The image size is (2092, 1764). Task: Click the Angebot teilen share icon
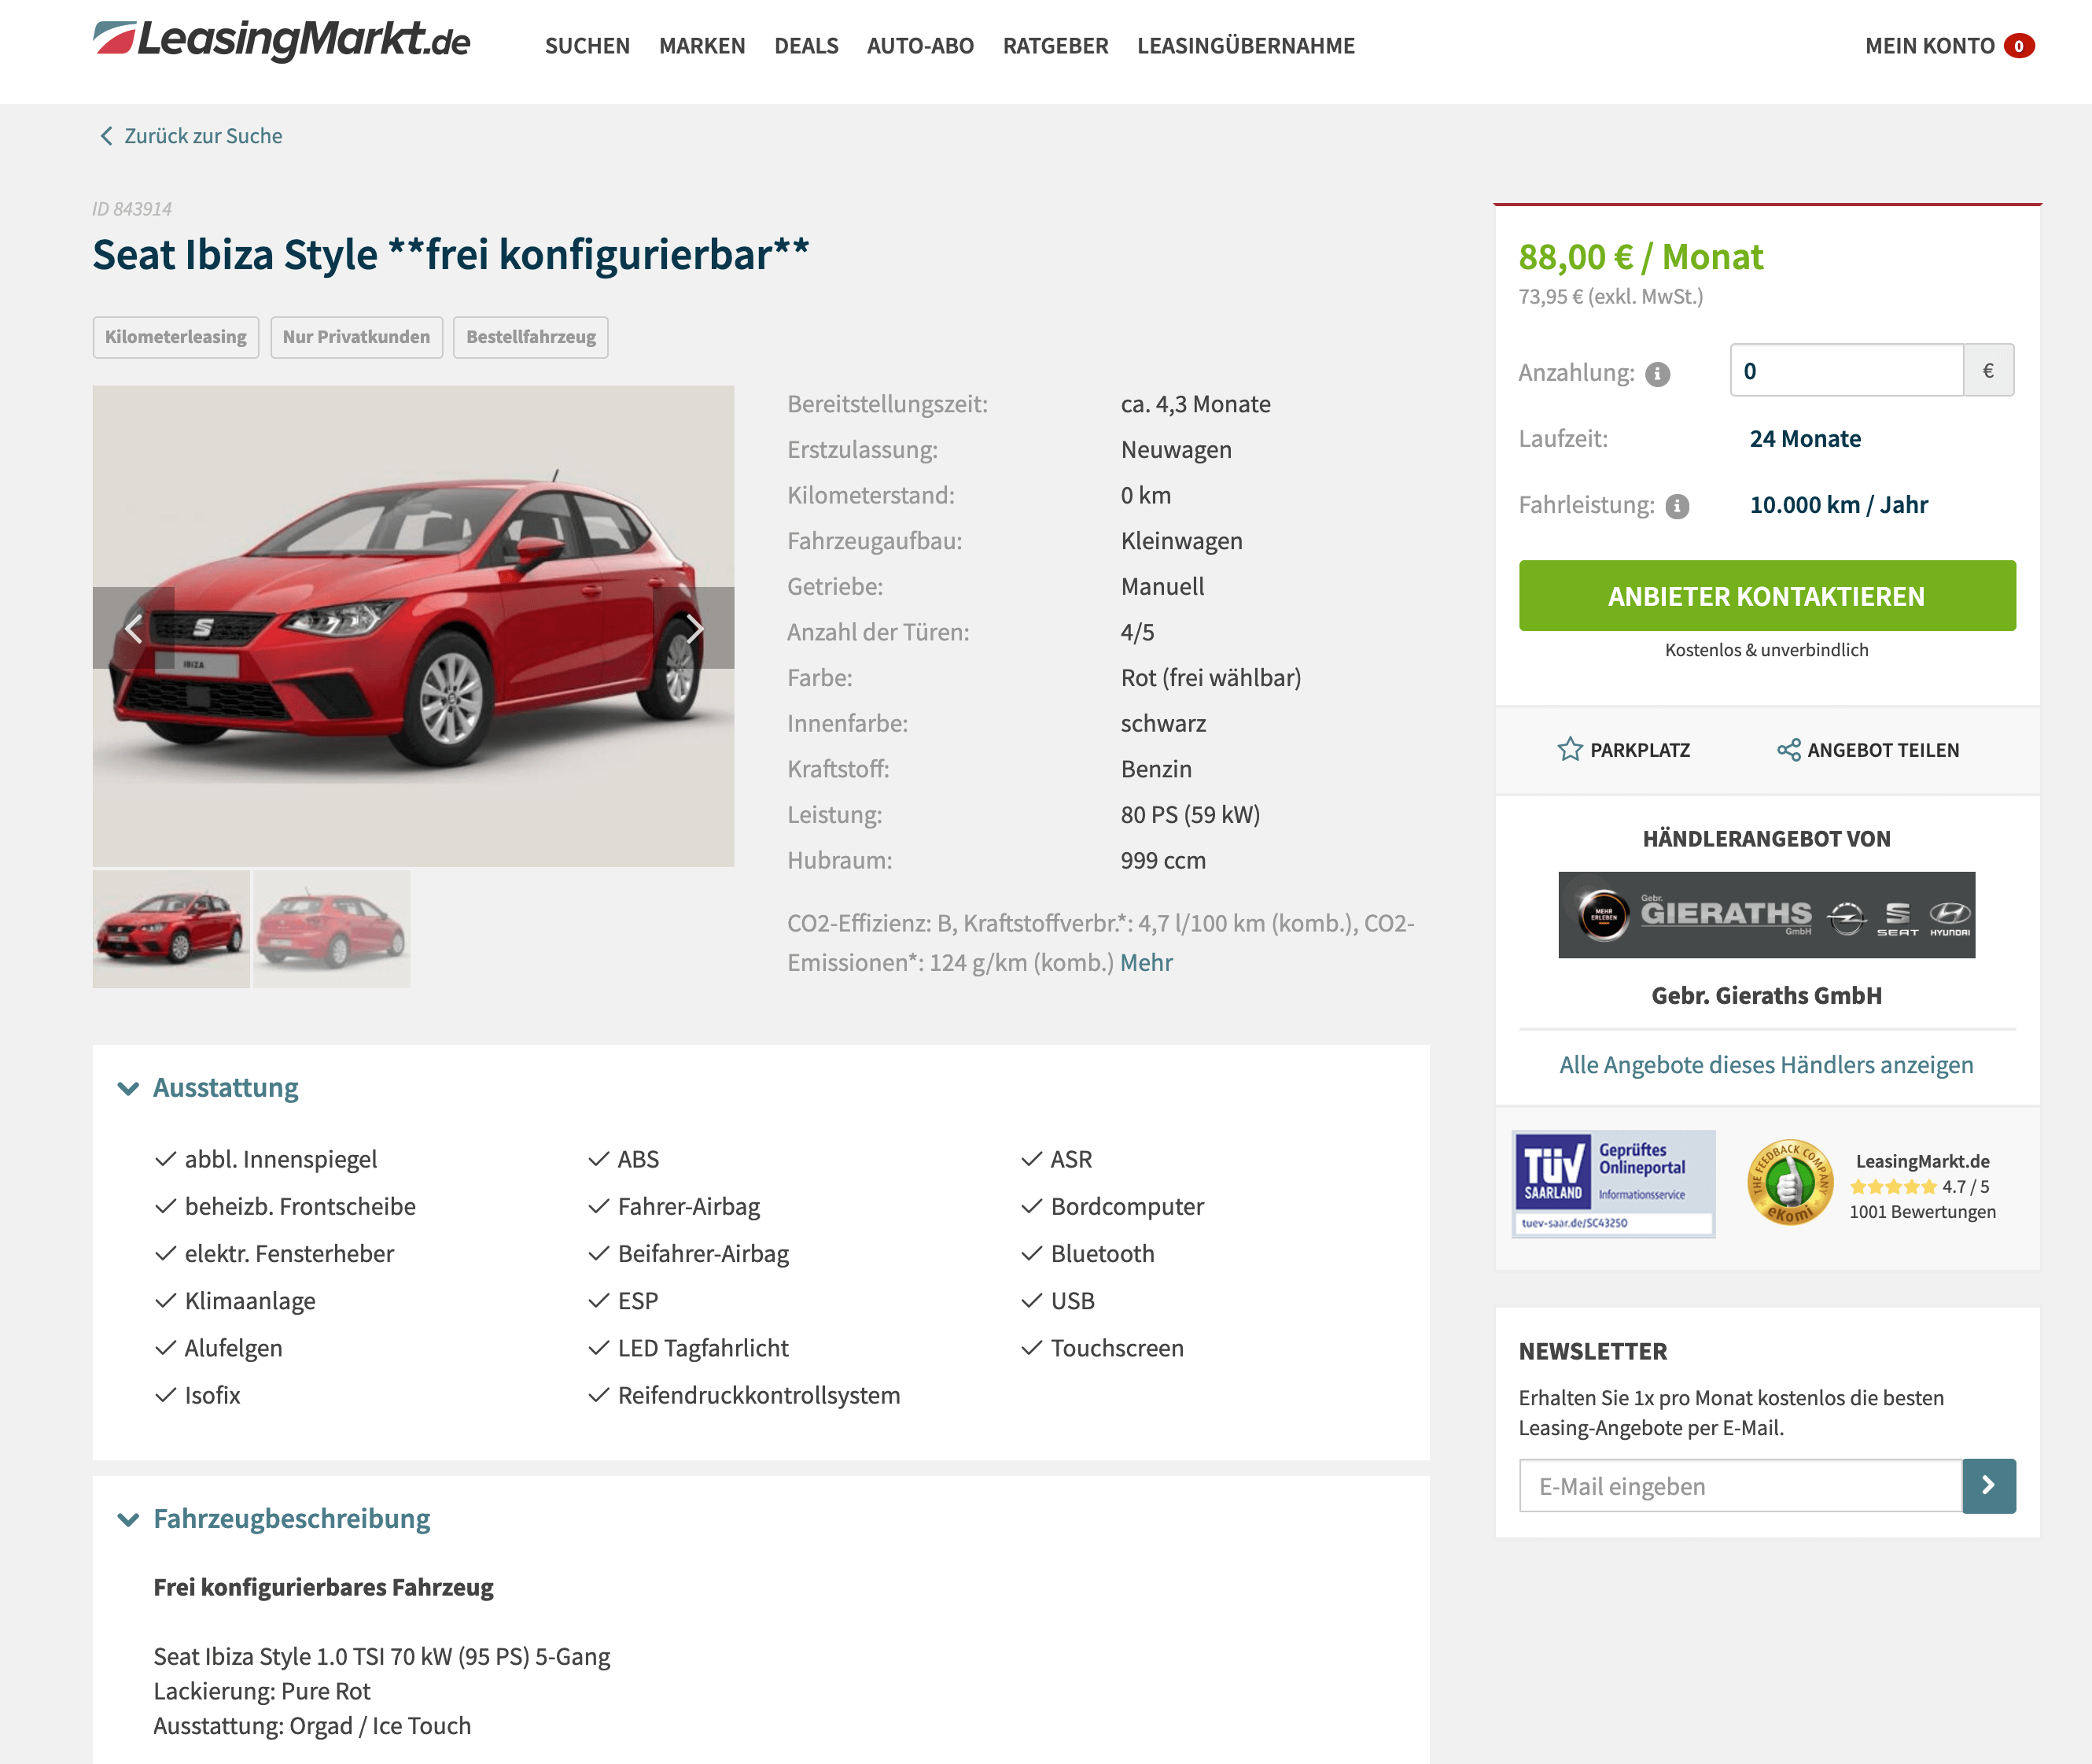pyautogui.click(x=1788, y=749)
